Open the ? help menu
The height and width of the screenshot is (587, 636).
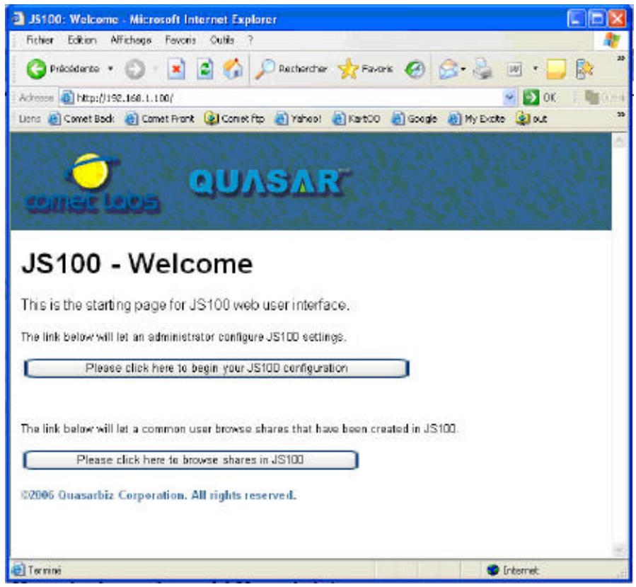250,40
